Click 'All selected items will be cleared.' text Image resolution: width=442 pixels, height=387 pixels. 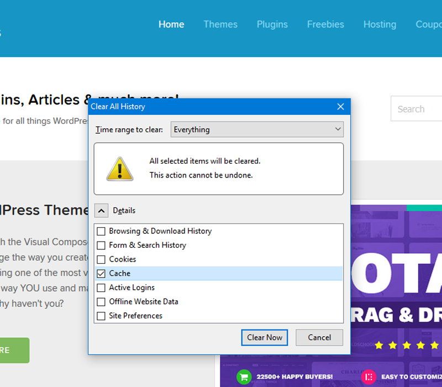coord(205,161)
